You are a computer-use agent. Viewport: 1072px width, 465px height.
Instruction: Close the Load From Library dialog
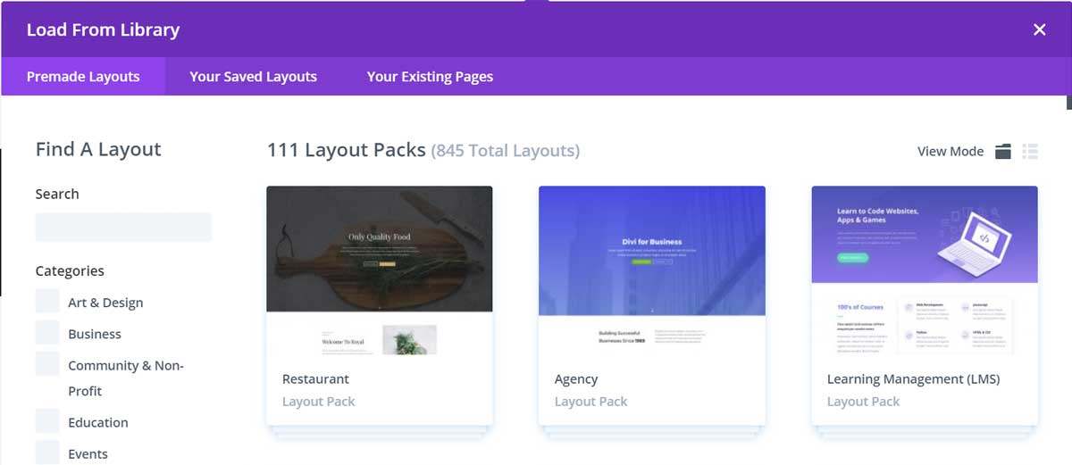[x=1039, y=29]
